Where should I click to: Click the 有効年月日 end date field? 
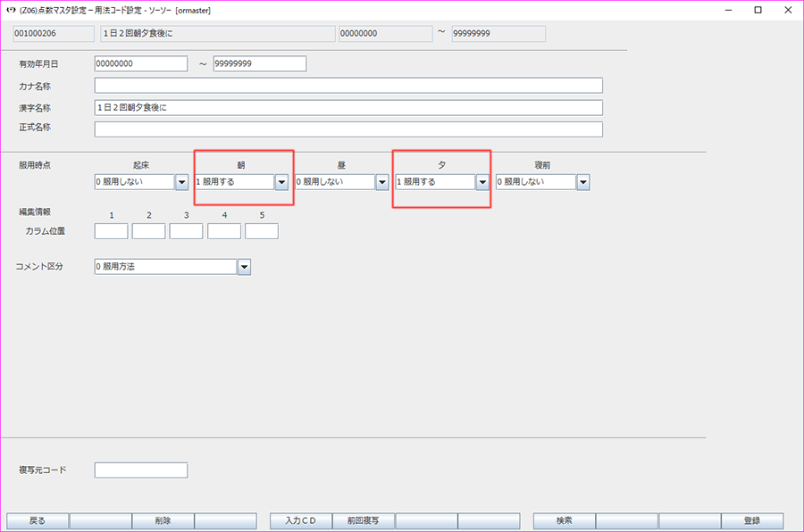click(259, 63)
